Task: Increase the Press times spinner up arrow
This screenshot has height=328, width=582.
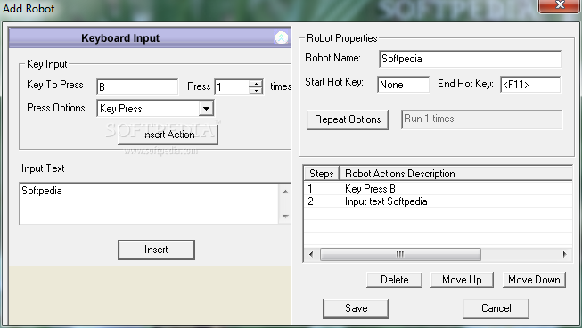Action: (256, 84)
